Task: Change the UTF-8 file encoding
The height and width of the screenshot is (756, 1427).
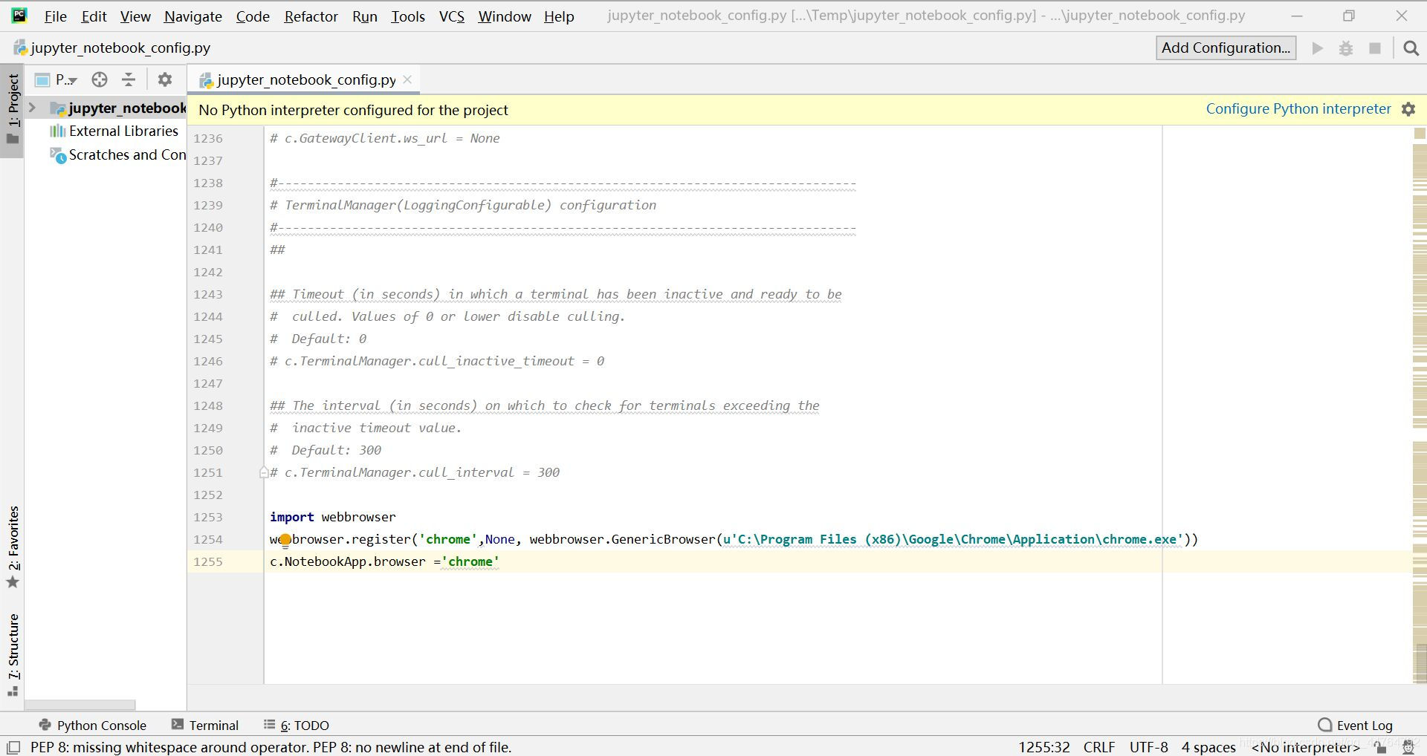Action: point(1148,747)
